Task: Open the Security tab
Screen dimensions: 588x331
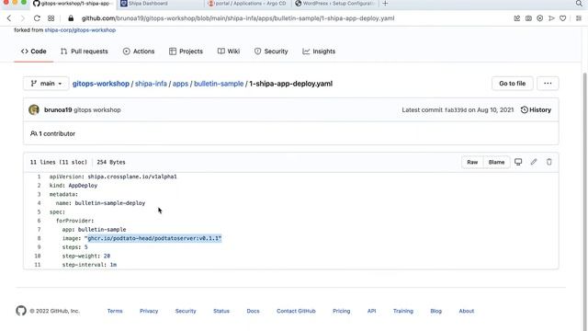Action: point(271,51)
